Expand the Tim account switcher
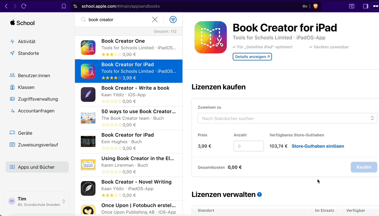 (x=37, y=201)
